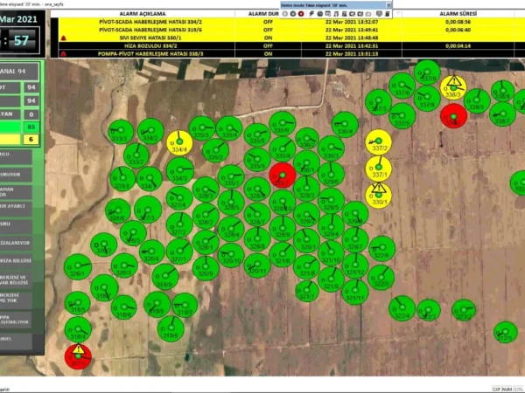Click the ALARM SÜRESİ column header
This screenshot has width=525, height=393.
pos(458,15)
